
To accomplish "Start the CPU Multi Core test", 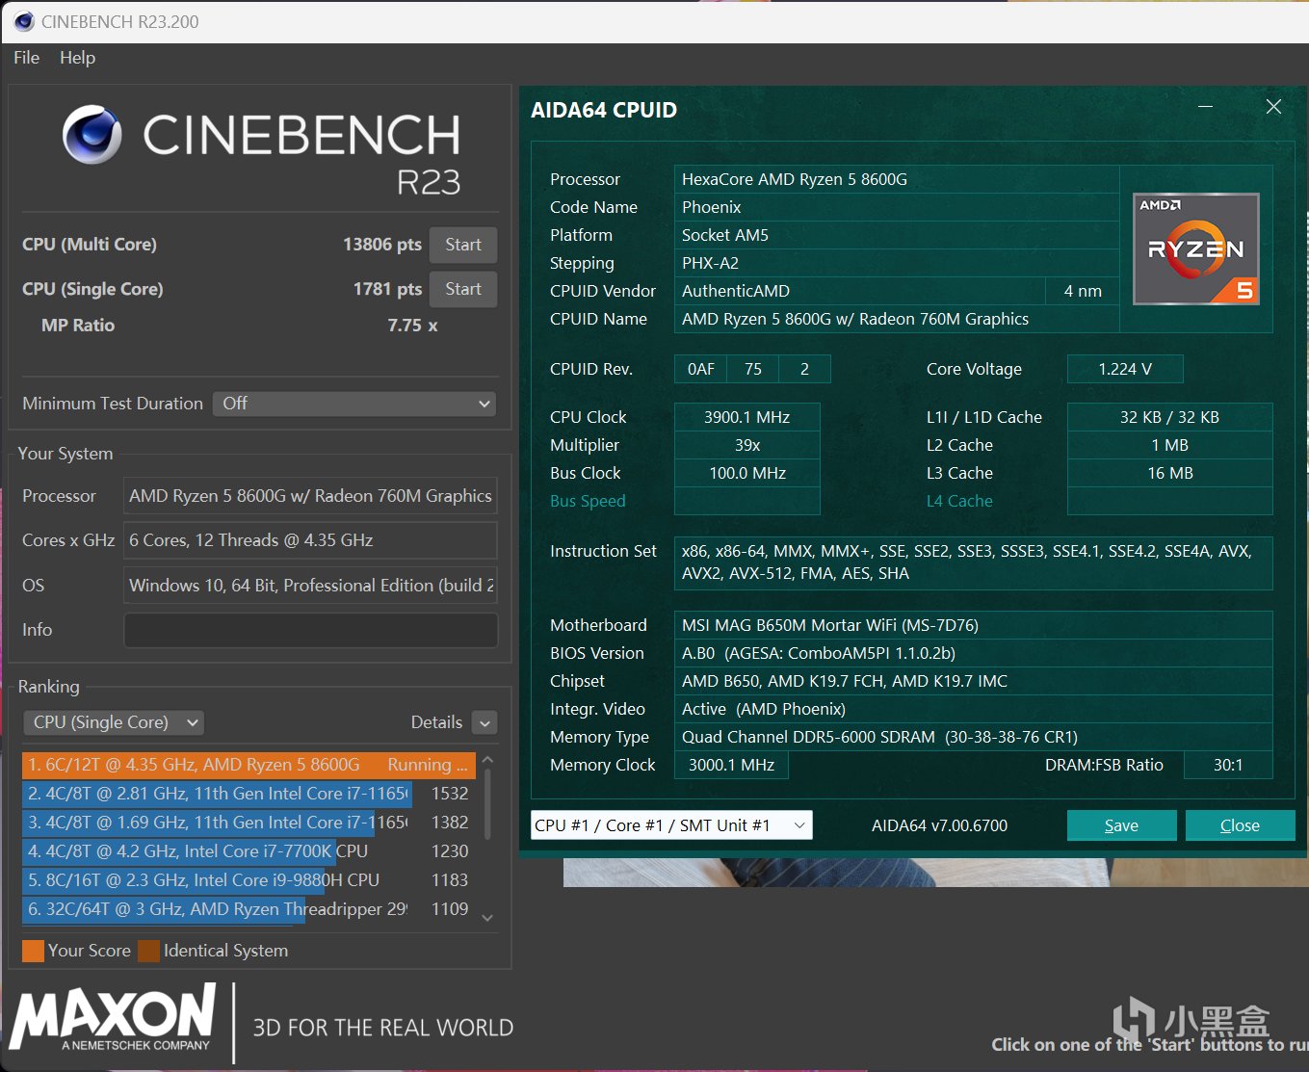I will coord(462,245).
